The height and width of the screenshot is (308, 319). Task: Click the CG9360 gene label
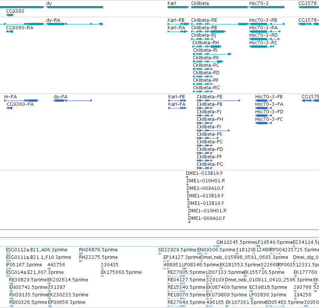coord(15,11)
